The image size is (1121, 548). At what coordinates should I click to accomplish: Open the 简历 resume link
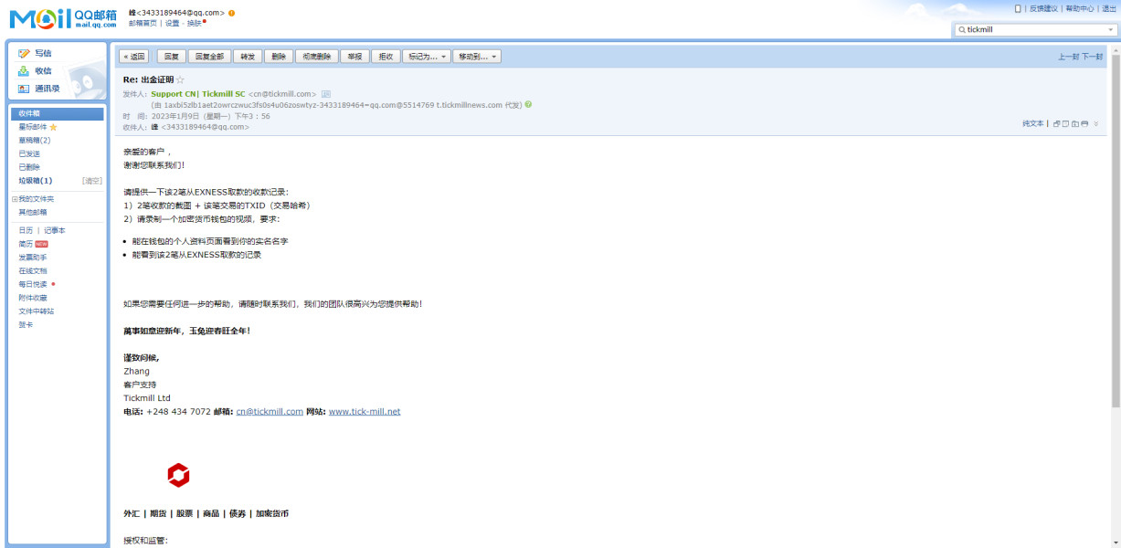26,244
